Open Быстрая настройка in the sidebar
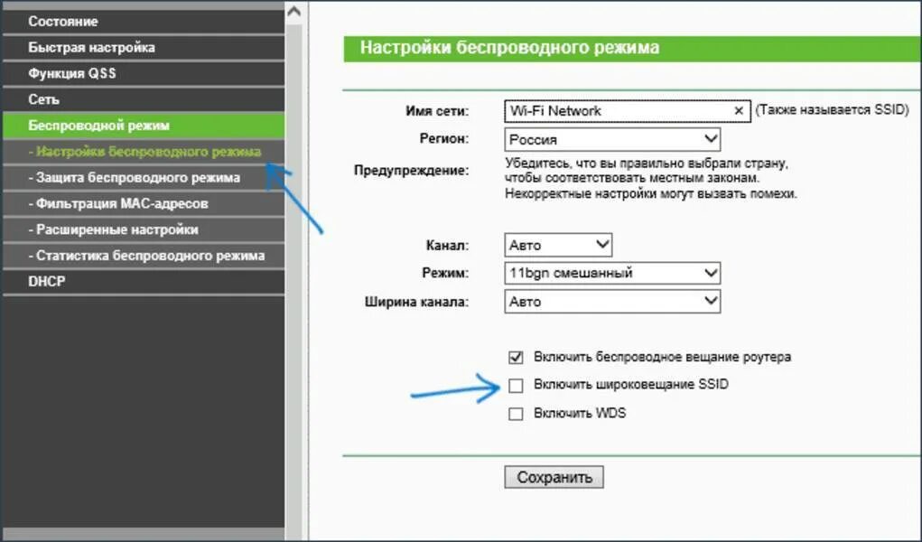 pos(144,48)
